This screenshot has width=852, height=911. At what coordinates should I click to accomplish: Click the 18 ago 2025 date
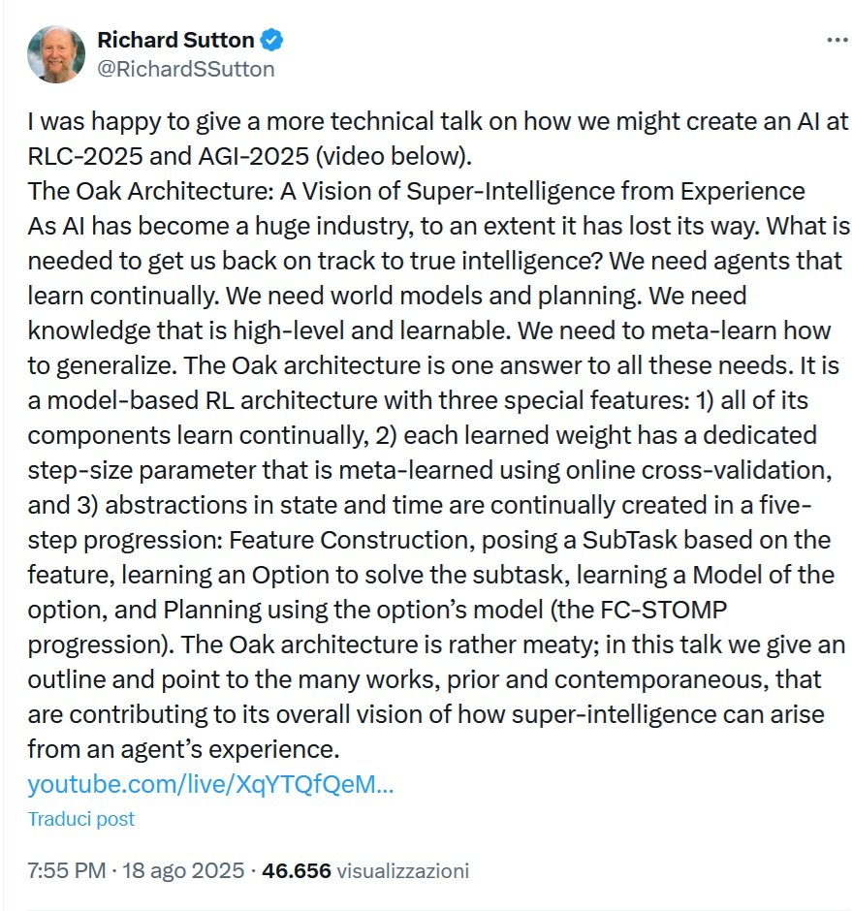(x=182, y=870)
